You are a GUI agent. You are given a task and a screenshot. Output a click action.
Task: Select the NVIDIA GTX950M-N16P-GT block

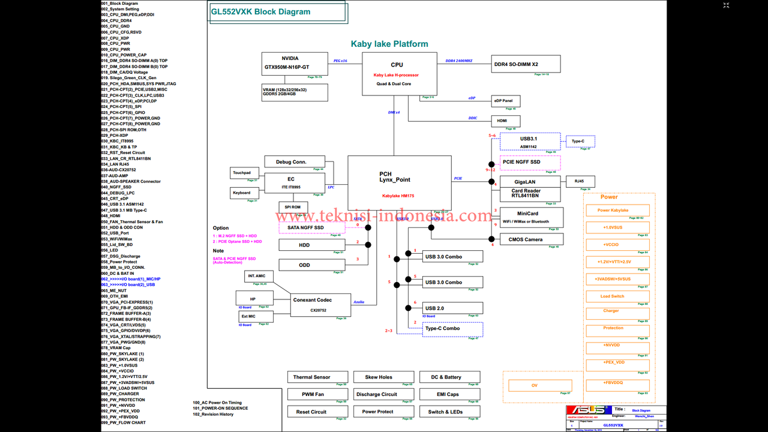click(295, 64)
